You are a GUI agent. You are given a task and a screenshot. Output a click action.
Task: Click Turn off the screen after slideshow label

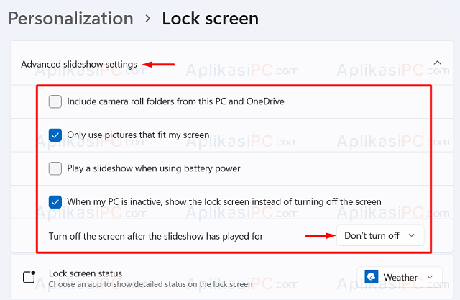[156, 236]
